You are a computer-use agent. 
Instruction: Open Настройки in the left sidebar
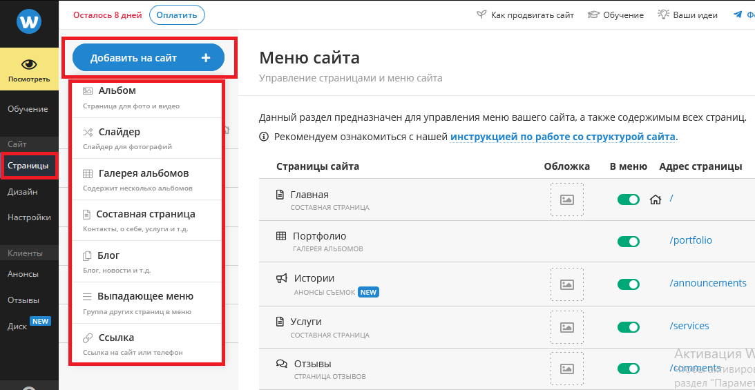click(29, 217)
